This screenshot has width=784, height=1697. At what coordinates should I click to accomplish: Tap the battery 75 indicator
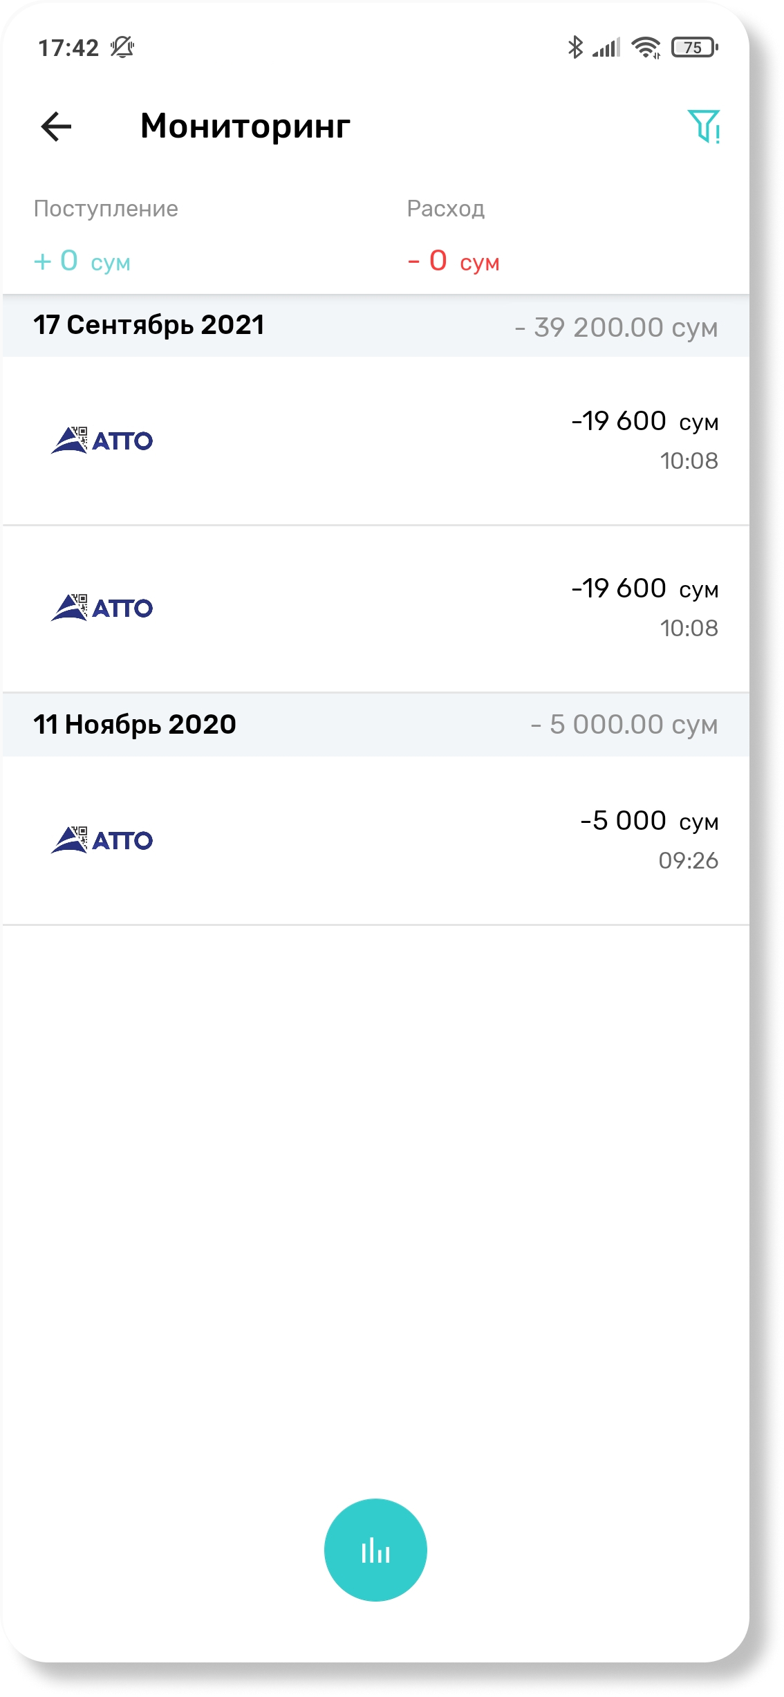tap(694, 47)
